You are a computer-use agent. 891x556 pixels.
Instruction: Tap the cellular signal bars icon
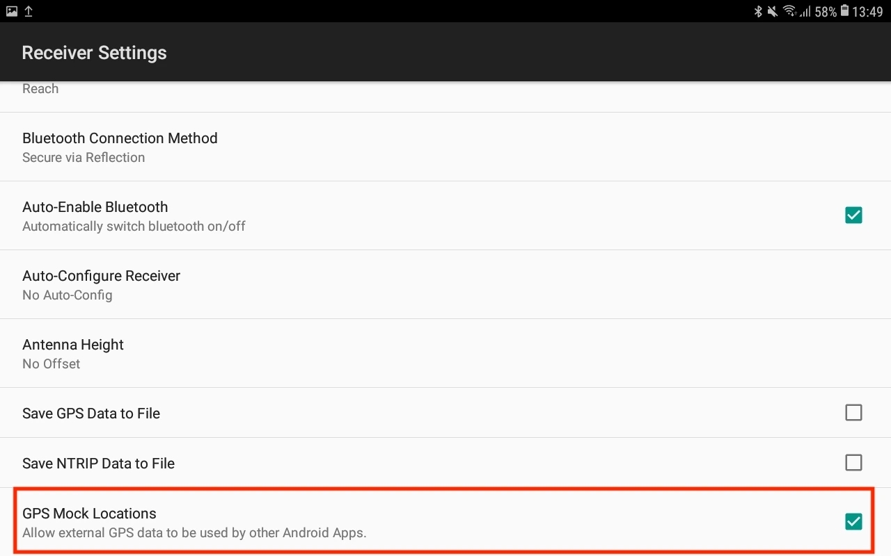(805, 11)
